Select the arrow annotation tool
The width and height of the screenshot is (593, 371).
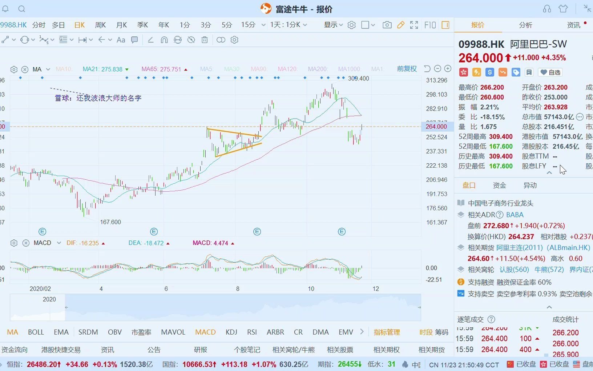point(102,40)
